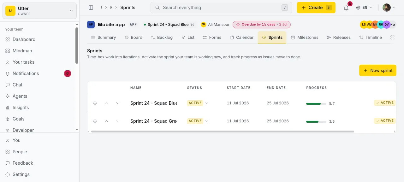Go to Your tasks
This screenshot has height=182, width=404.
tap(38, 62)
